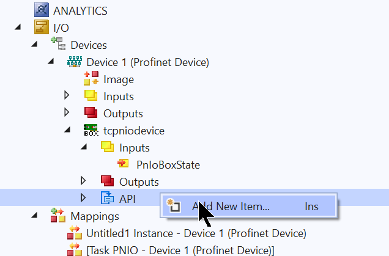Image resolution: width=389 pixels, height=256 pixels.
Task: Select Untitled1 Instance mapping entry
Action: click(196, 233)
